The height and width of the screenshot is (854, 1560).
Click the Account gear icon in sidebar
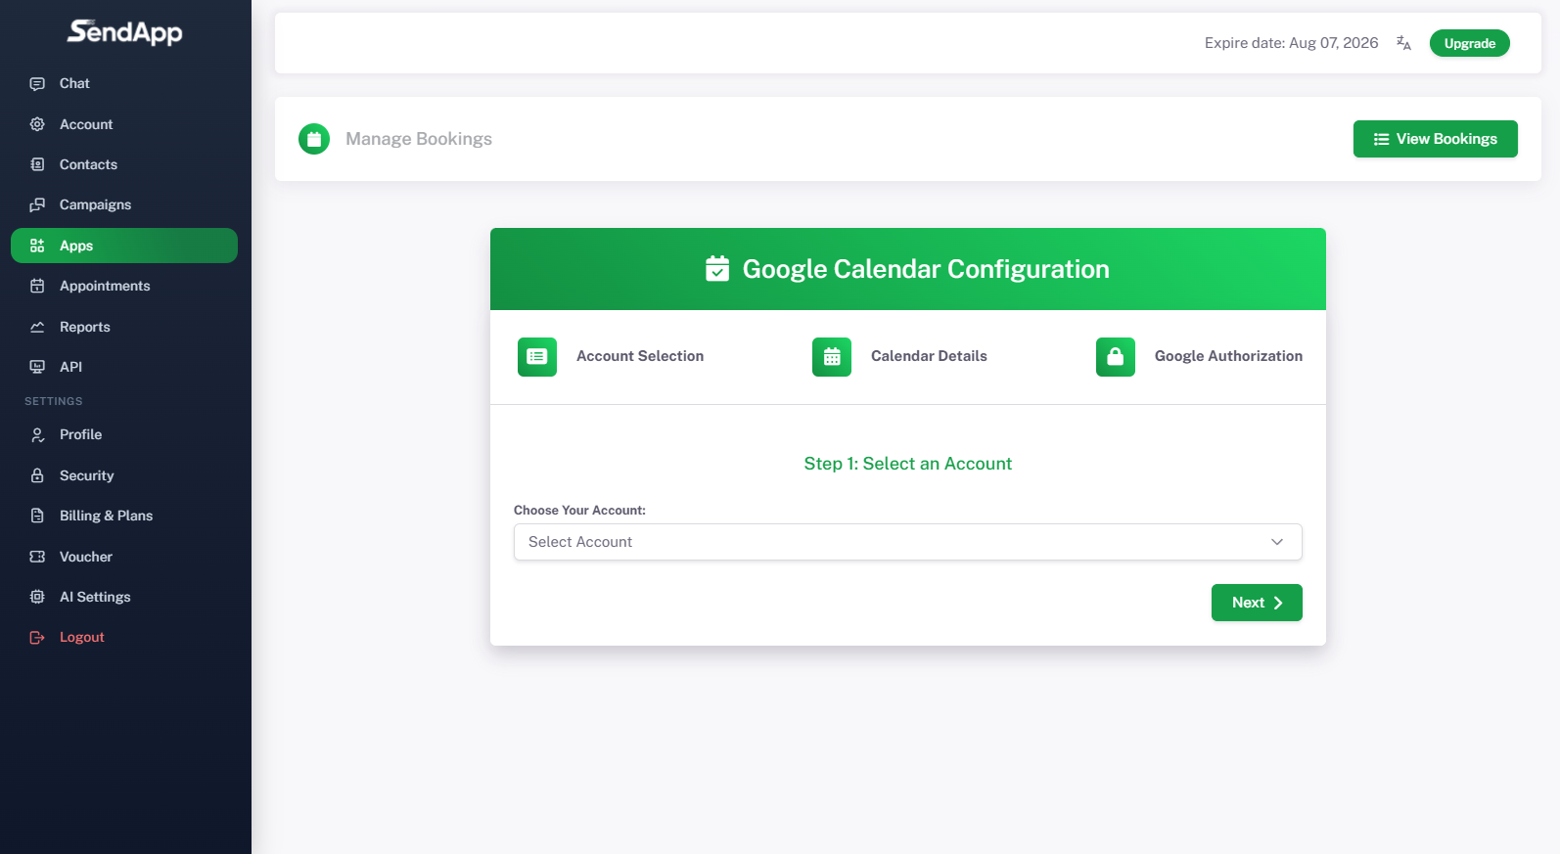(37, 124)
